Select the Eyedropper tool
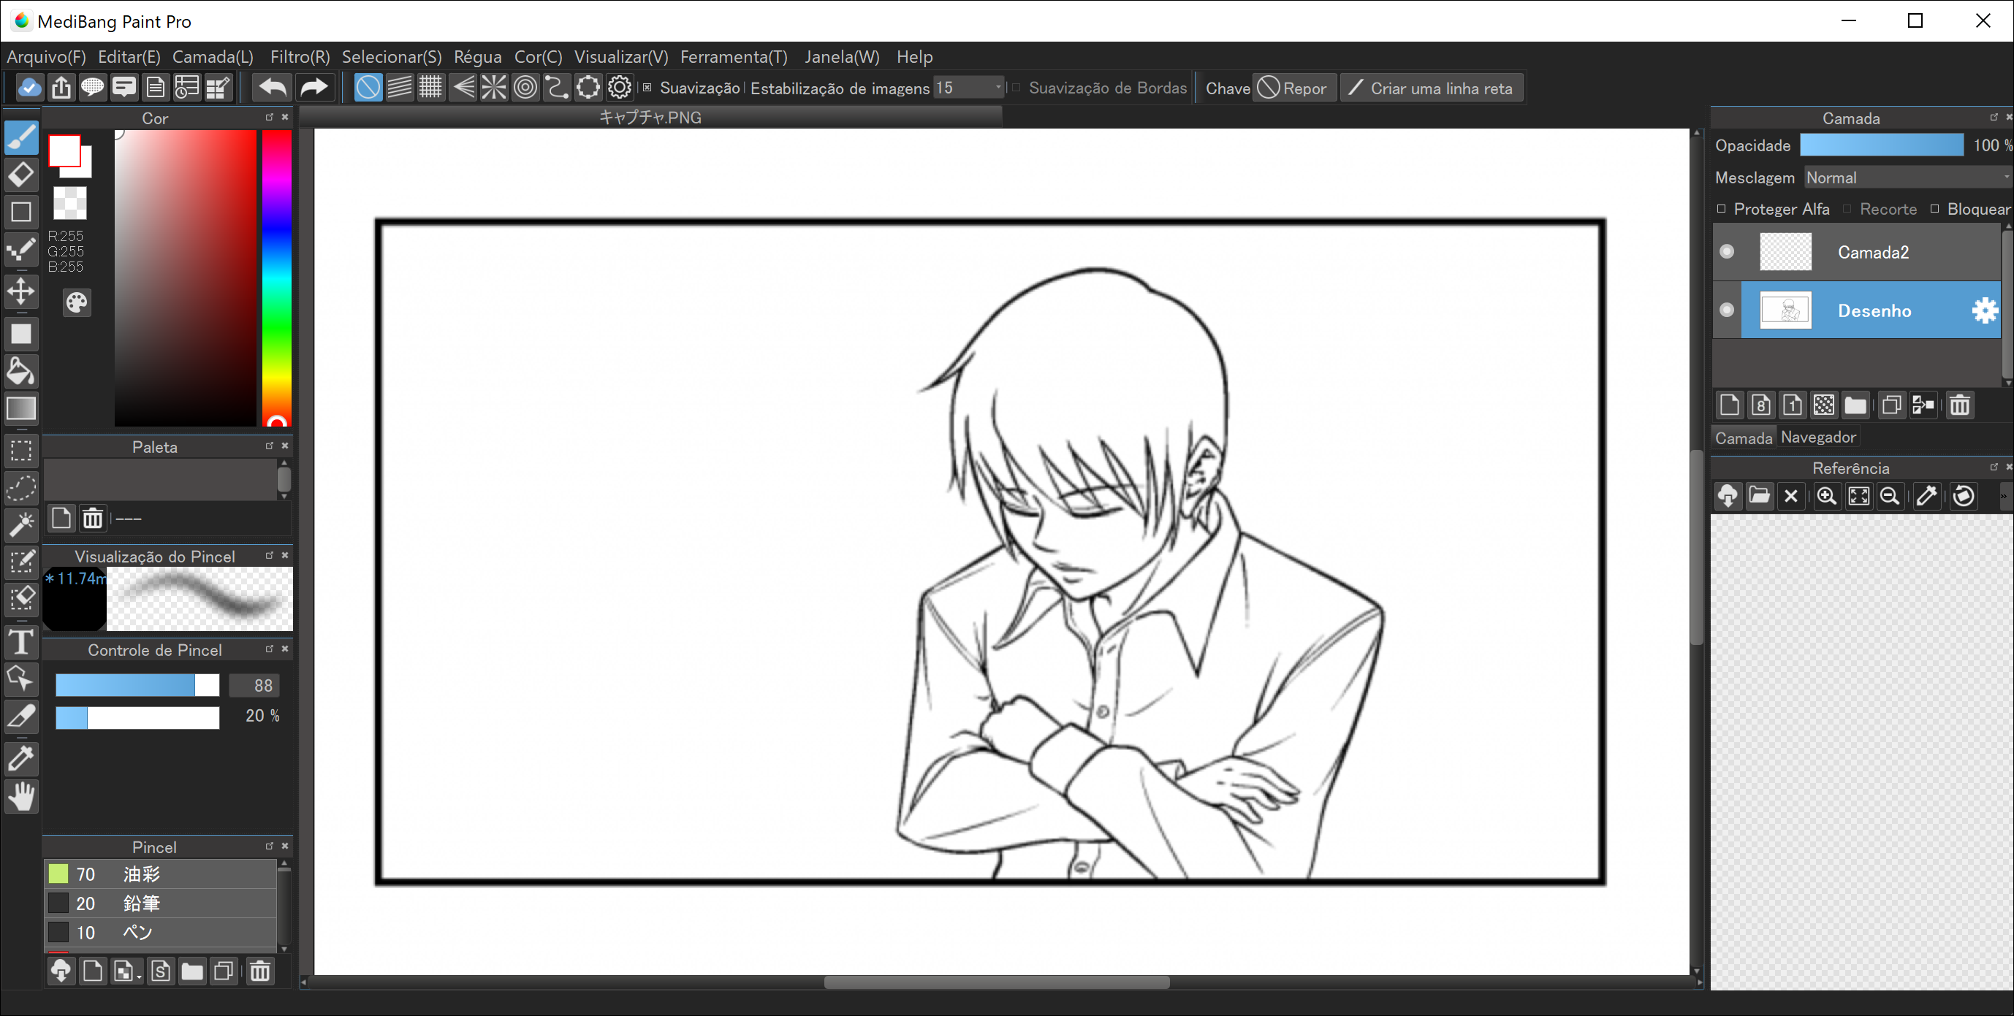 tap(20, 758)
